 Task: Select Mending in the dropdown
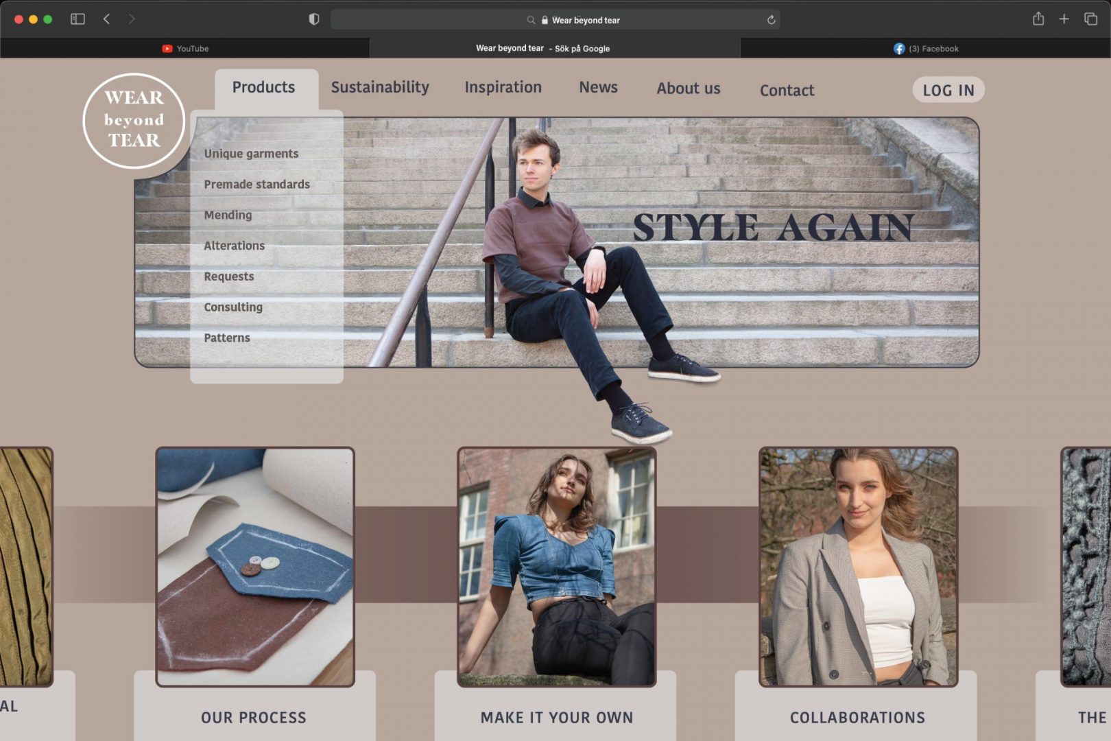click(228, 215)
